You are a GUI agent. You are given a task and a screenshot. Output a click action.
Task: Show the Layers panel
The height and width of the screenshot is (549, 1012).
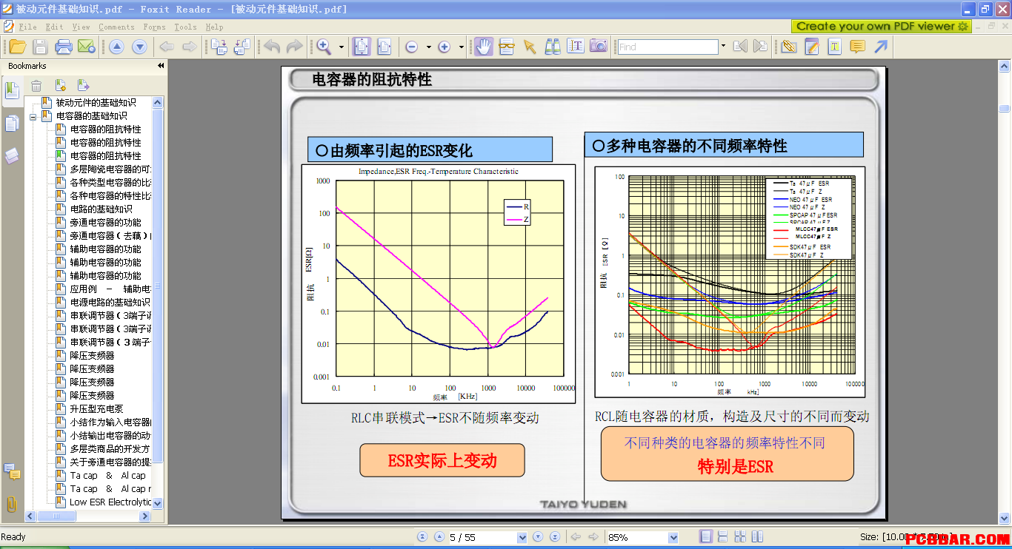(x=12, y=155)
